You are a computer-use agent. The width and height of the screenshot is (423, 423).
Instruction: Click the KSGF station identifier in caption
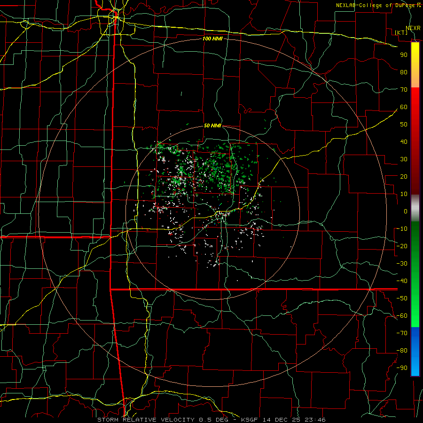(x=250, y=420)
